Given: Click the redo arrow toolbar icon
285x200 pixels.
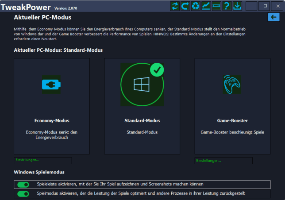Looking at the screenshot, I should coord(185,6).
